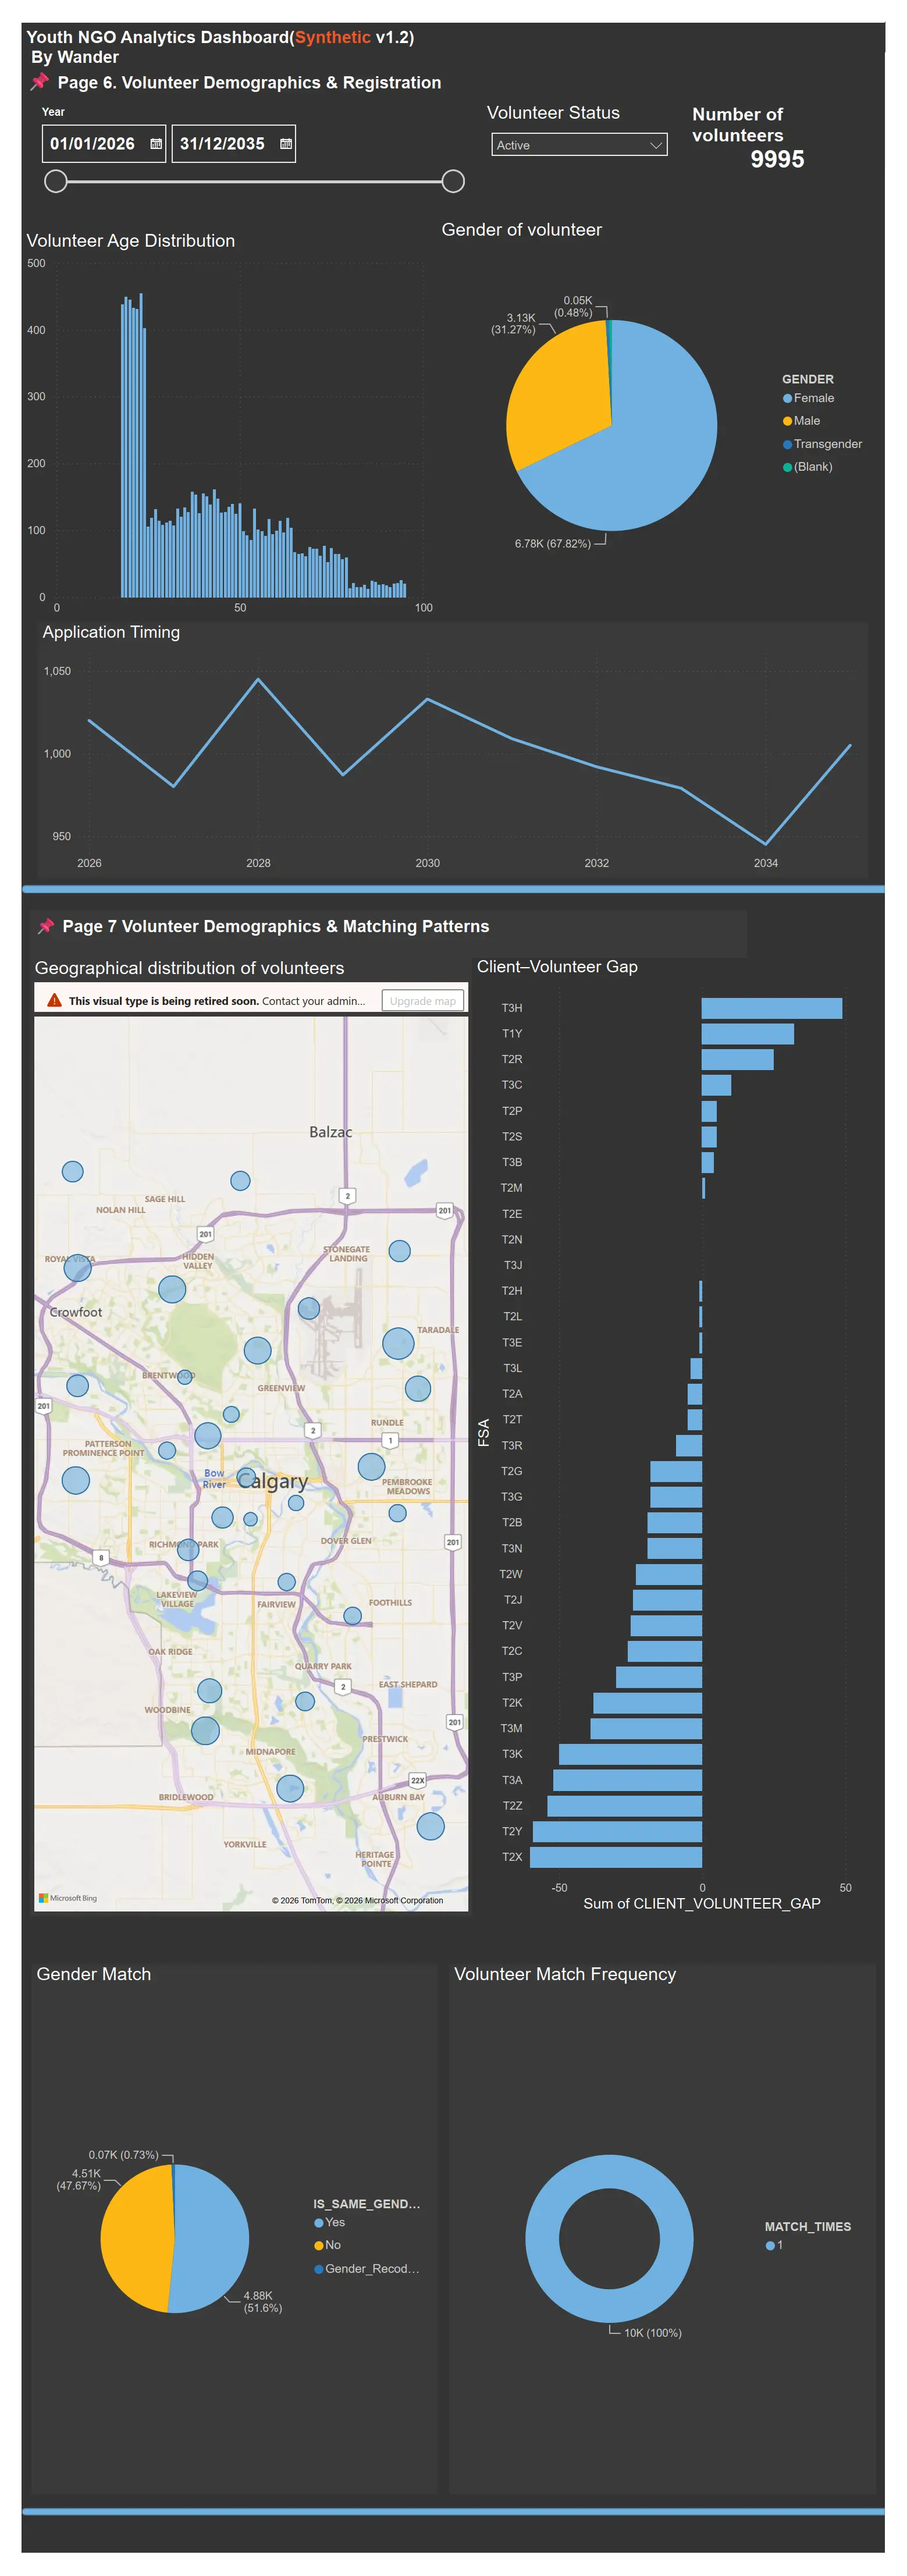Open the Volunteer Status dropdown

pyautogui.click(x=579, y=145)
